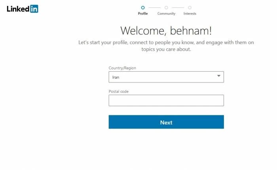Go to the Interests step label
Screen dimensions: 277x170
click(x=190, y=13)
